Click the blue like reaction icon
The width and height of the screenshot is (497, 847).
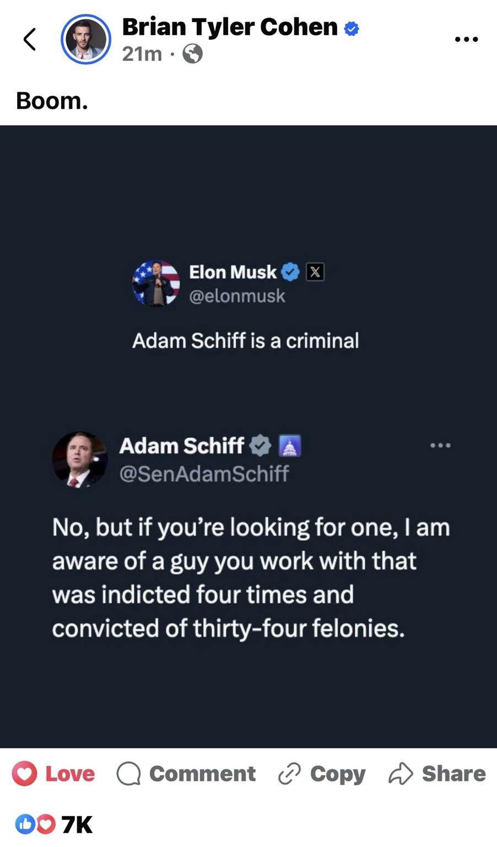pos(25,824)
